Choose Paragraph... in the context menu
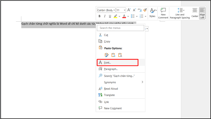Screen dimensions: 211x119 coord(111,69)
